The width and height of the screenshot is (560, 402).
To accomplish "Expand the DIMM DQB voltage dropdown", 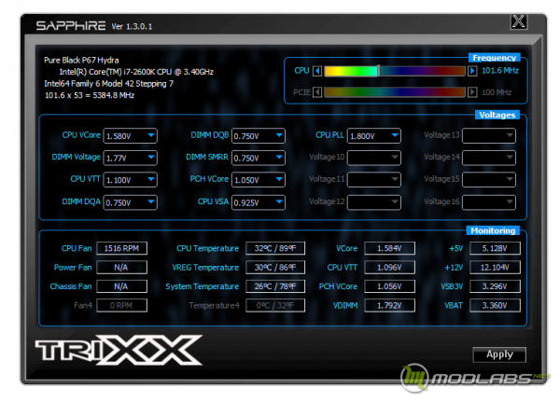I will (259, 135).
